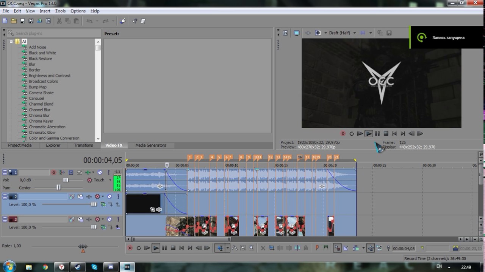Open the File menu
This screenshot has height=272, width=485.
tap(6, 11)
